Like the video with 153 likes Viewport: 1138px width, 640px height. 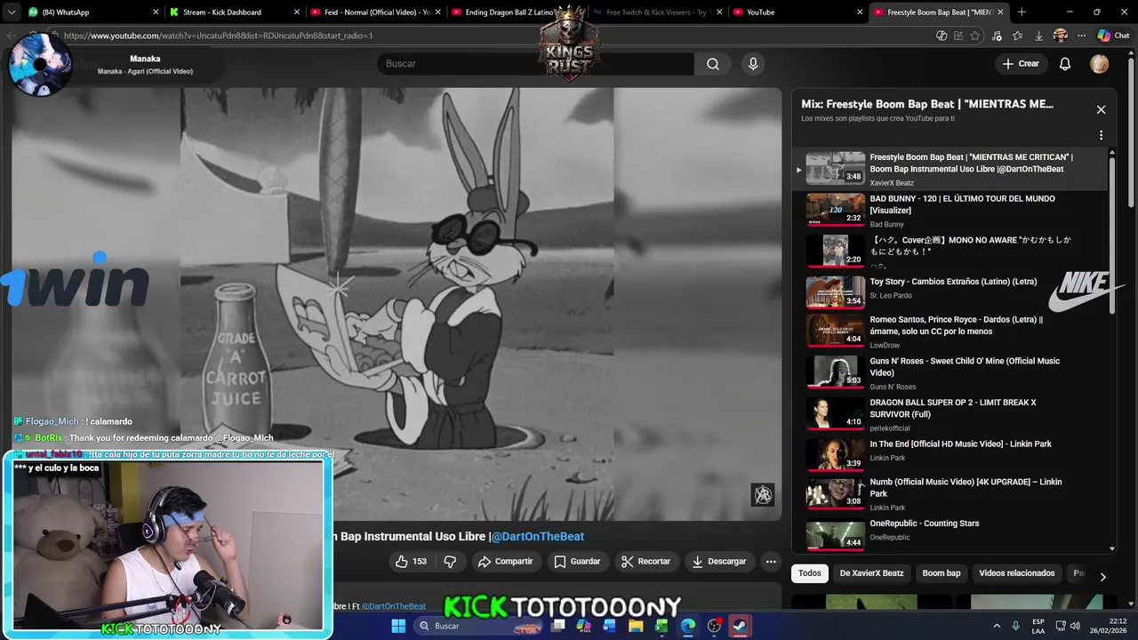[x=411, y=562]
